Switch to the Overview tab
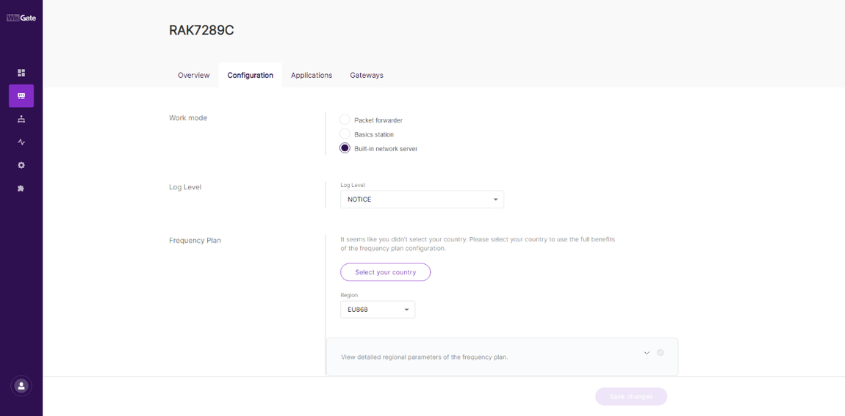 click(x=193, y=76)
